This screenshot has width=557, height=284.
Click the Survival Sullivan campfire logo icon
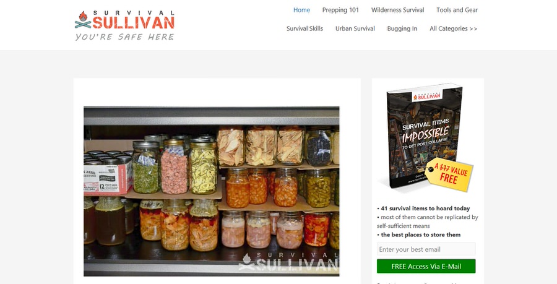[83, 20]
